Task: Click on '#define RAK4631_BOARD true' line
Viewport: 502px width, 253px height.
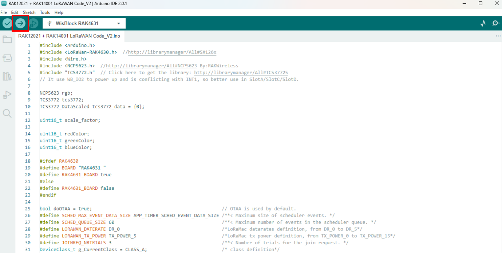Action: pos(76,175)
